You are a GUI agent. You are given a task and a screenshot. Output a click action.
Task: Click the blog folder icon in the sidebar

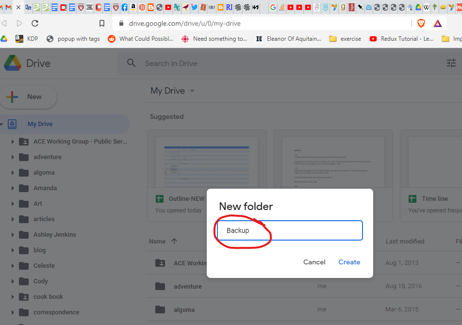pyautogui.click(x=24, y=250)
